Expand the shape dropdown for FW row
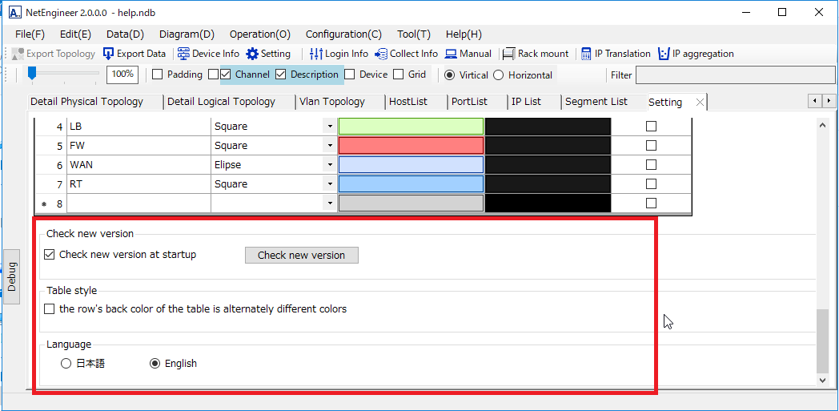 [x=329, y=146]
